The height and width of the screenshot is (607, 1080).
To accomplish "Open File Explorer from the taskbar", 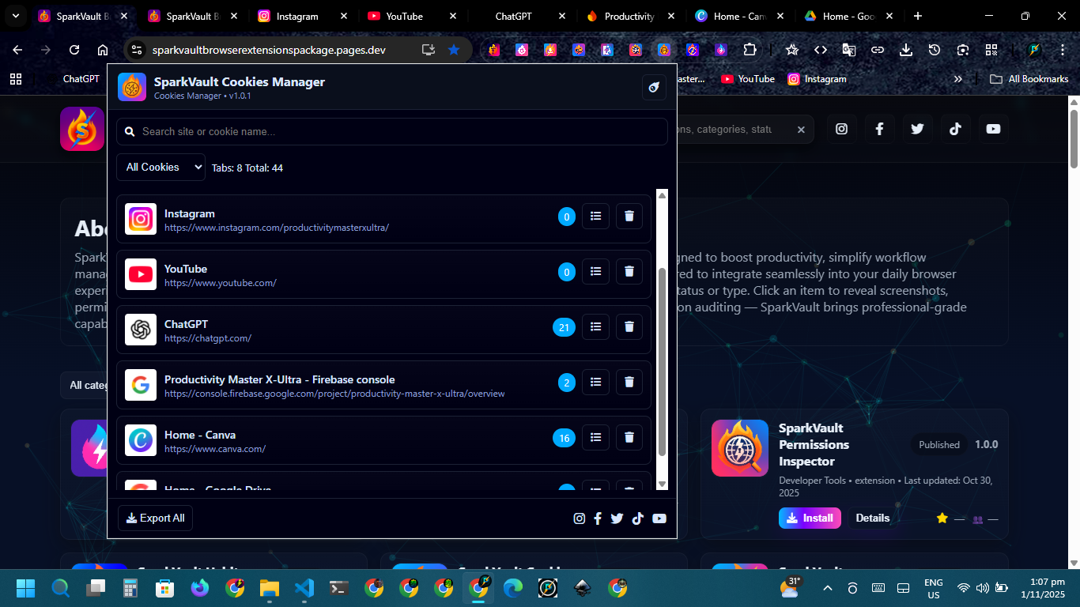I will pos(270,588).
